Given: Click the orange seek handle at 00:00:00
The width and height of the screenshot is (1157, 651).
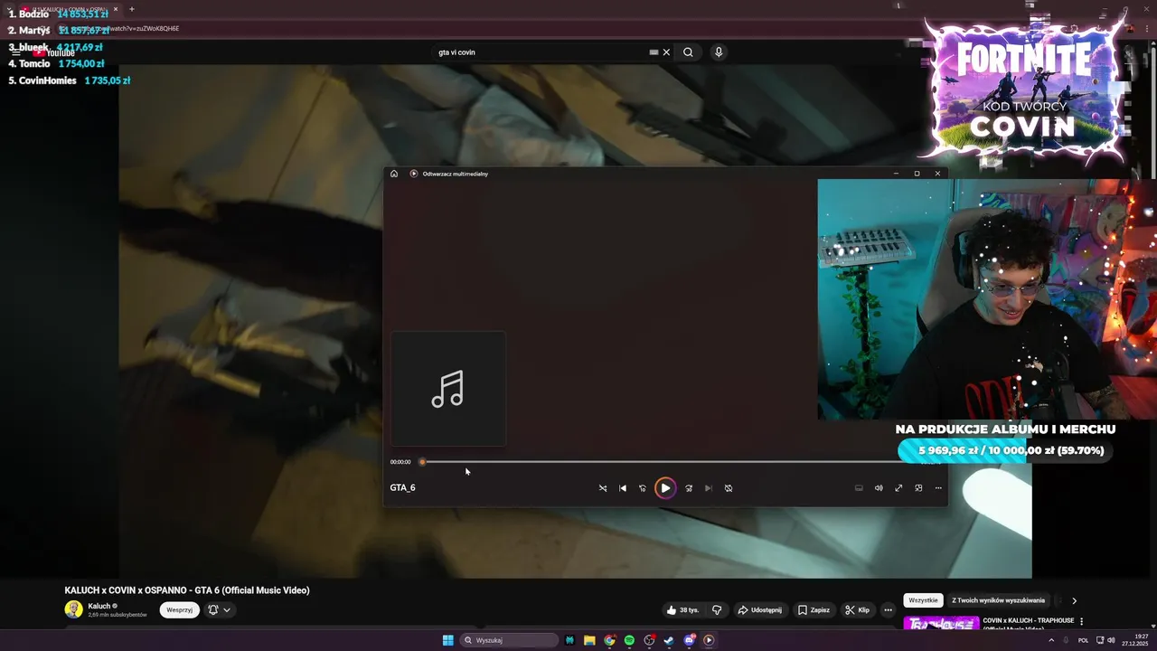Looking at the screenshot, I should tap(422, 462).
